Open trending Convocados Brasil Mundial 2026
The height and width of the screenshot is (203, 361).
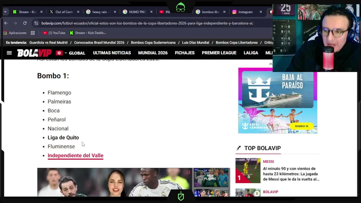[x=99, y=43]
